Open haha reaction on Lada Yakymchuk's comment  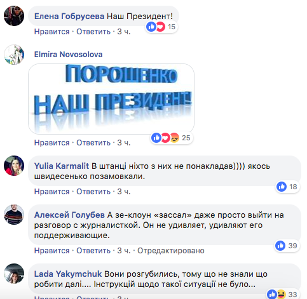point(281,295)
